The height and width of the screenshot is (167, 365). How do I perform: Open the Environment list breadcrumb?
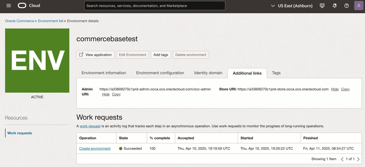tap(51, 21)
